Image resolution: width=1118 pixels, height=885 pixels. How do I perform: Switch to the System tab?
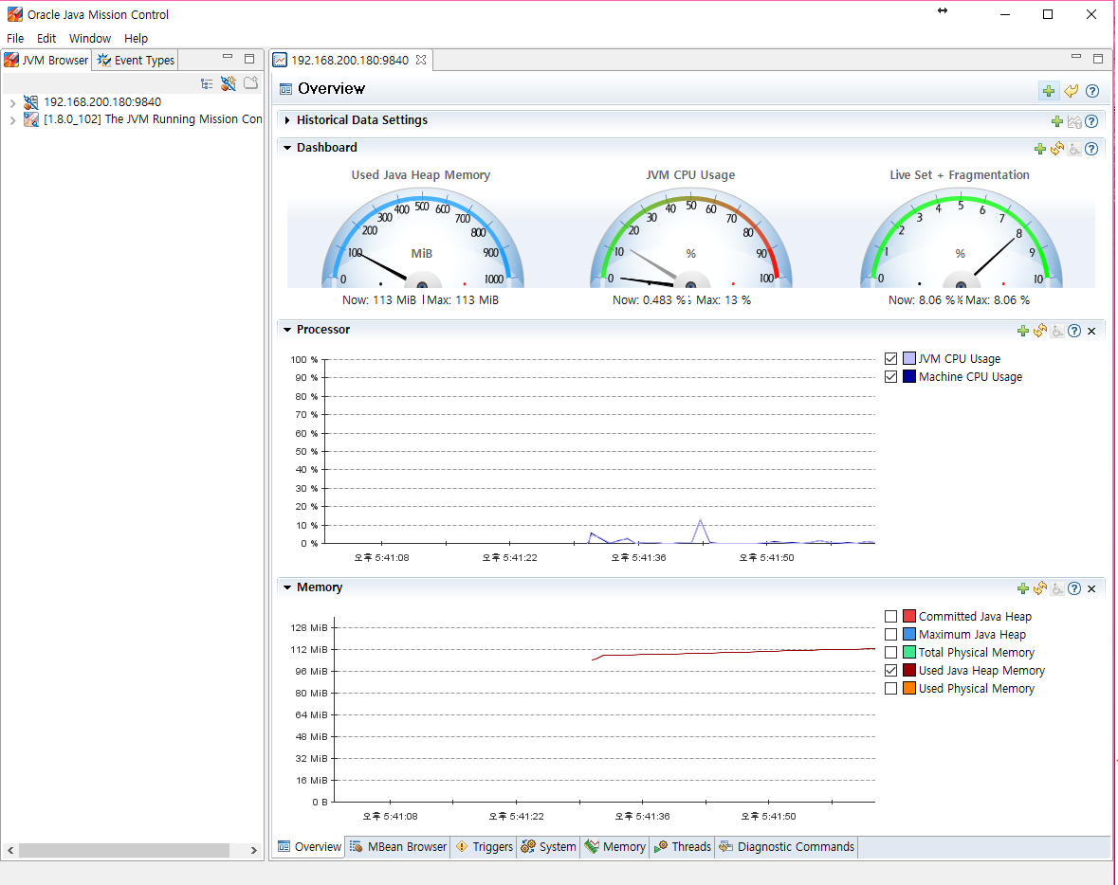[x=548, y=846]
